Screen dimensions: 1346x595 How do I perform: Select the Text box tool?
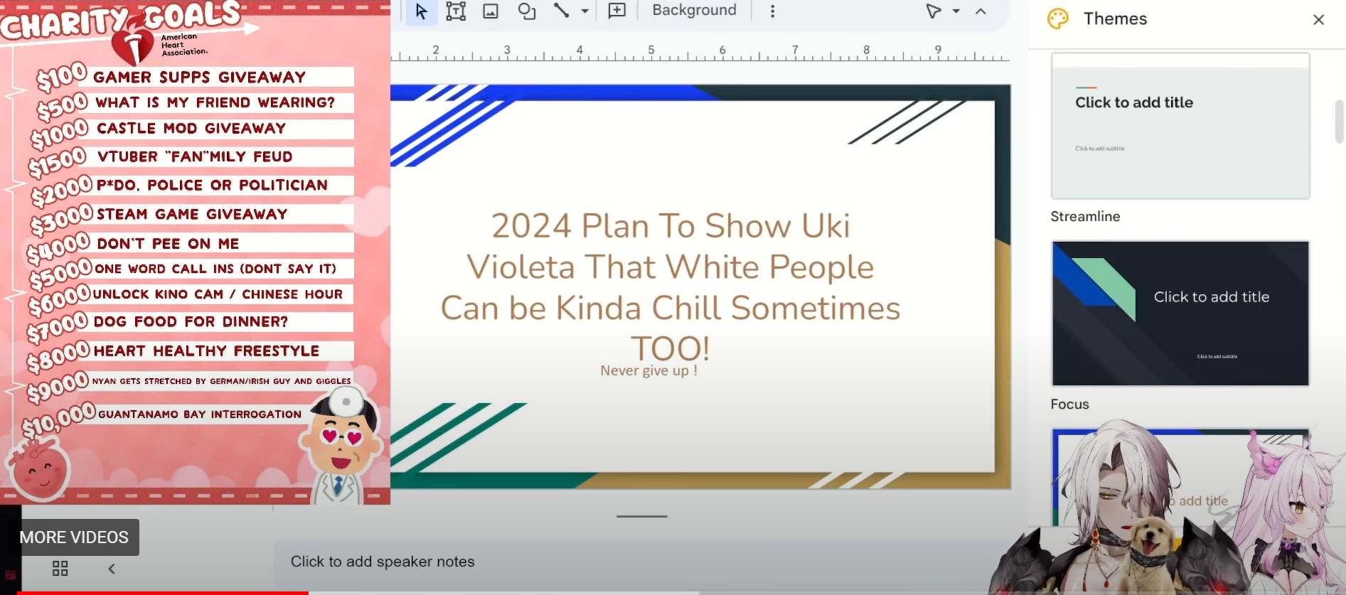click(x=456, y=11)
